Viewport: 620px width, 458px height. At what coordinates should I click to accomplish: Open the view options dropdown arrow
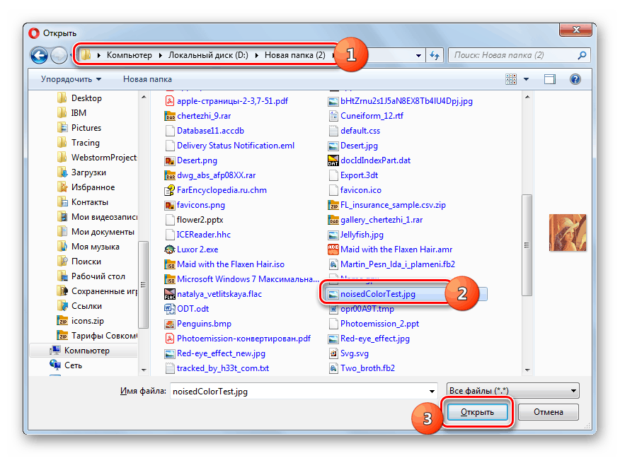527,79
